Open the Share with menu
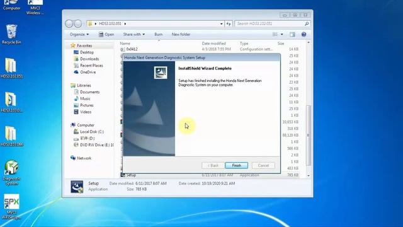Image resolution: width=403 pixels, height=227 pixels. tap(134, 34)
